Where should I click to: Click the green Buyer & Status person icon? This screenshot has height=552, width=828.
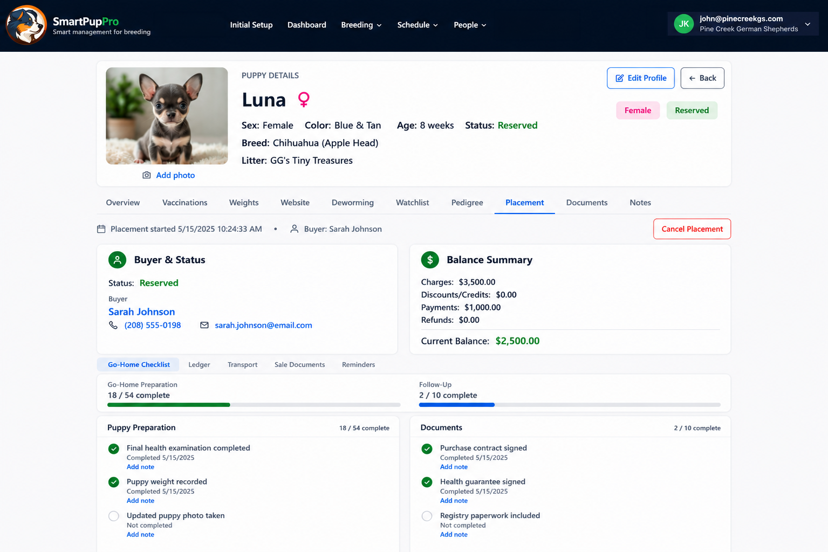click(117, 260)
